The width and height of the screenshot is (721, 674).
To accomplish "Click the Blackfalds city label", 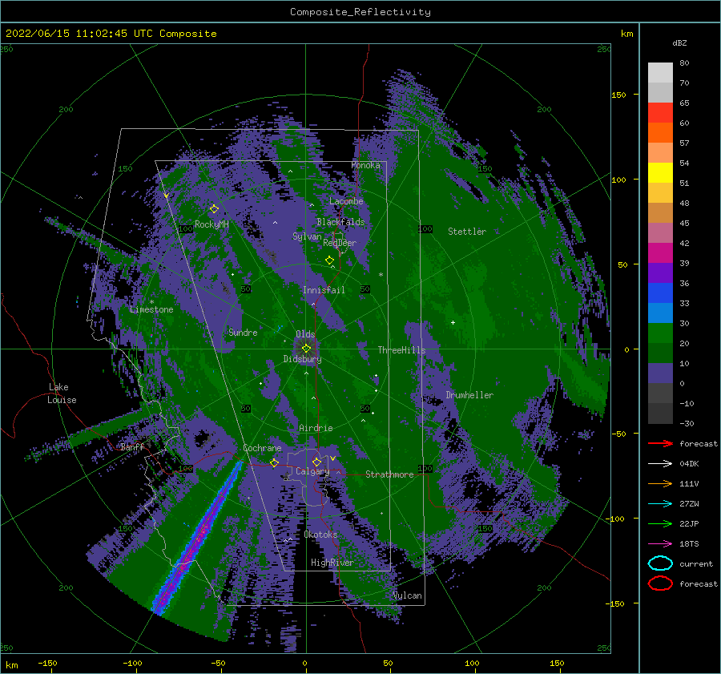I will [x=340, y=222].
